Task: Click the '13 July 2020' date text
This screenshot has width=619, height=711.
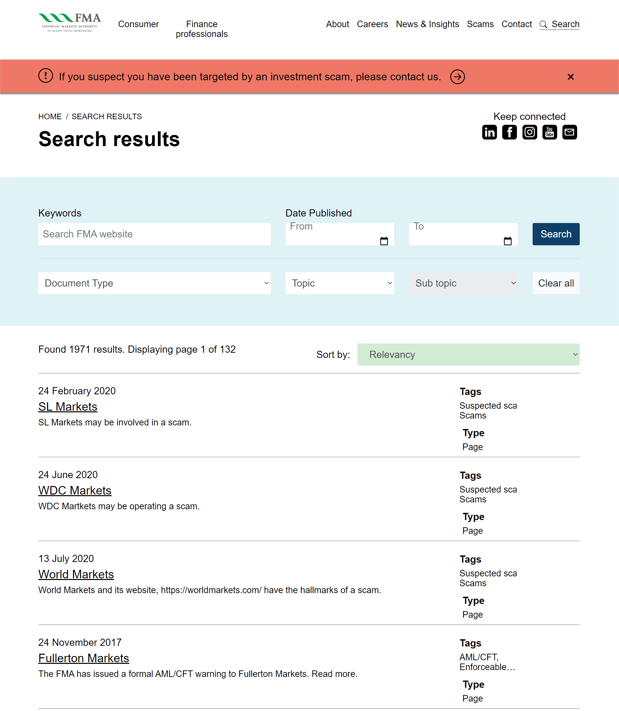Action: coord(66,558)
